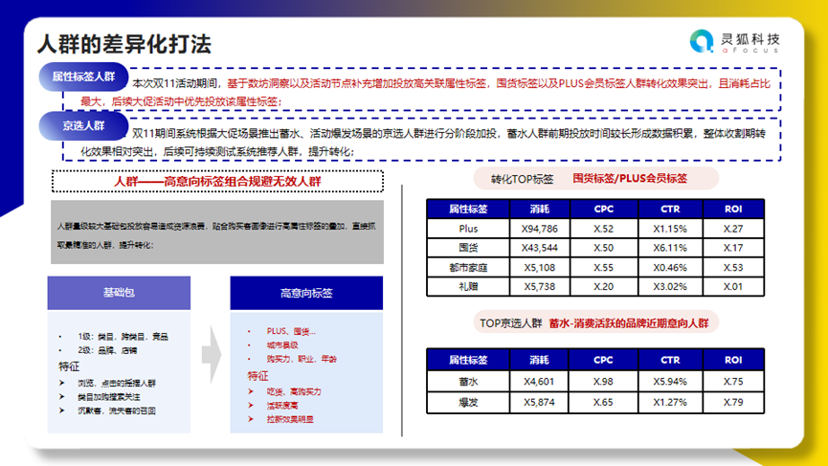Click the gray description text box
The height and width of the screenshot is (466, 828).
click(217, 233)
